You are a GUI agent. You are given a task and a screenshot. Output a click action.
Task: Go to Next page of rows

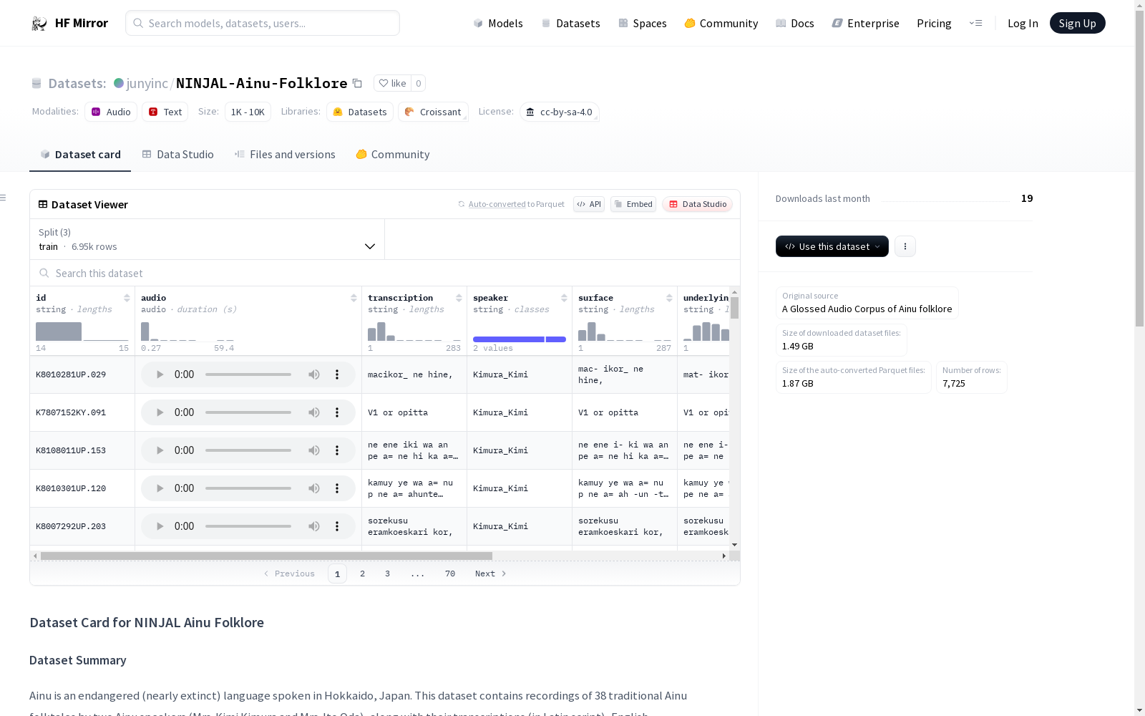tap(491, 574)
